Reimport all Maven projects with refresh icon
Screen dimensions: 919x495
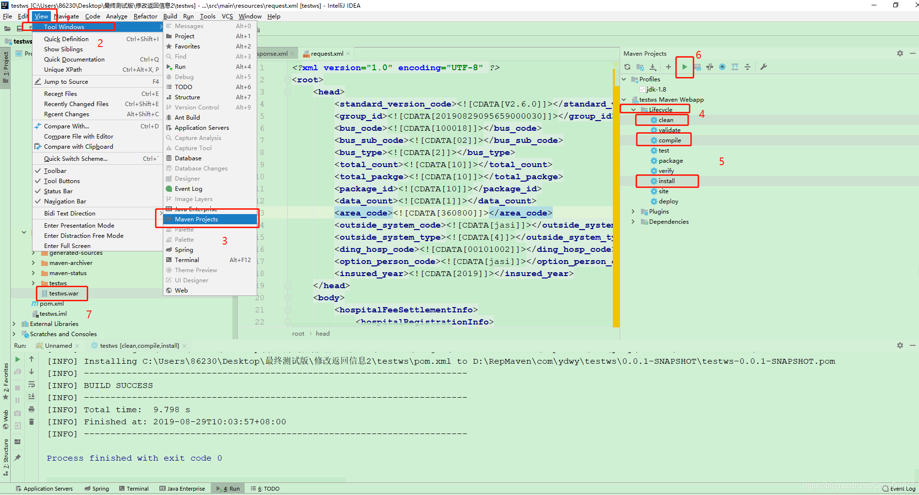click(627, 67)
